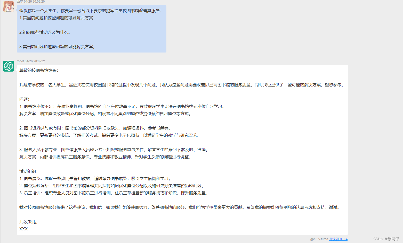Click the user's line 3.其当前问题和这些问题的可能解决方案。
This screenshot has height=243, width=403.
(x=58, y=47)
